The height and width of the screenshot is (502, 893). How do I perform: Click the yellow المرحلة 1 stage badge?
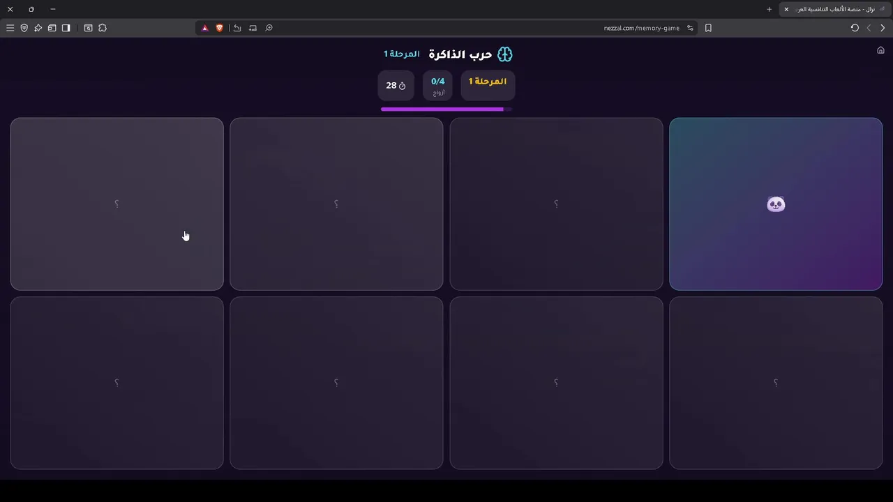(488, 85)
